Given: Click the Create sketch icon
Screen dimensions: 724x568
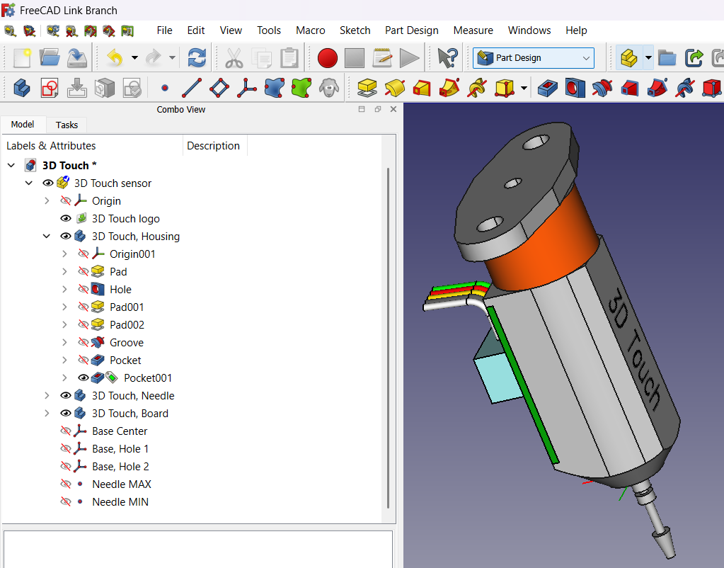Looking at the screenshot, I should click(x=50, y=88).
